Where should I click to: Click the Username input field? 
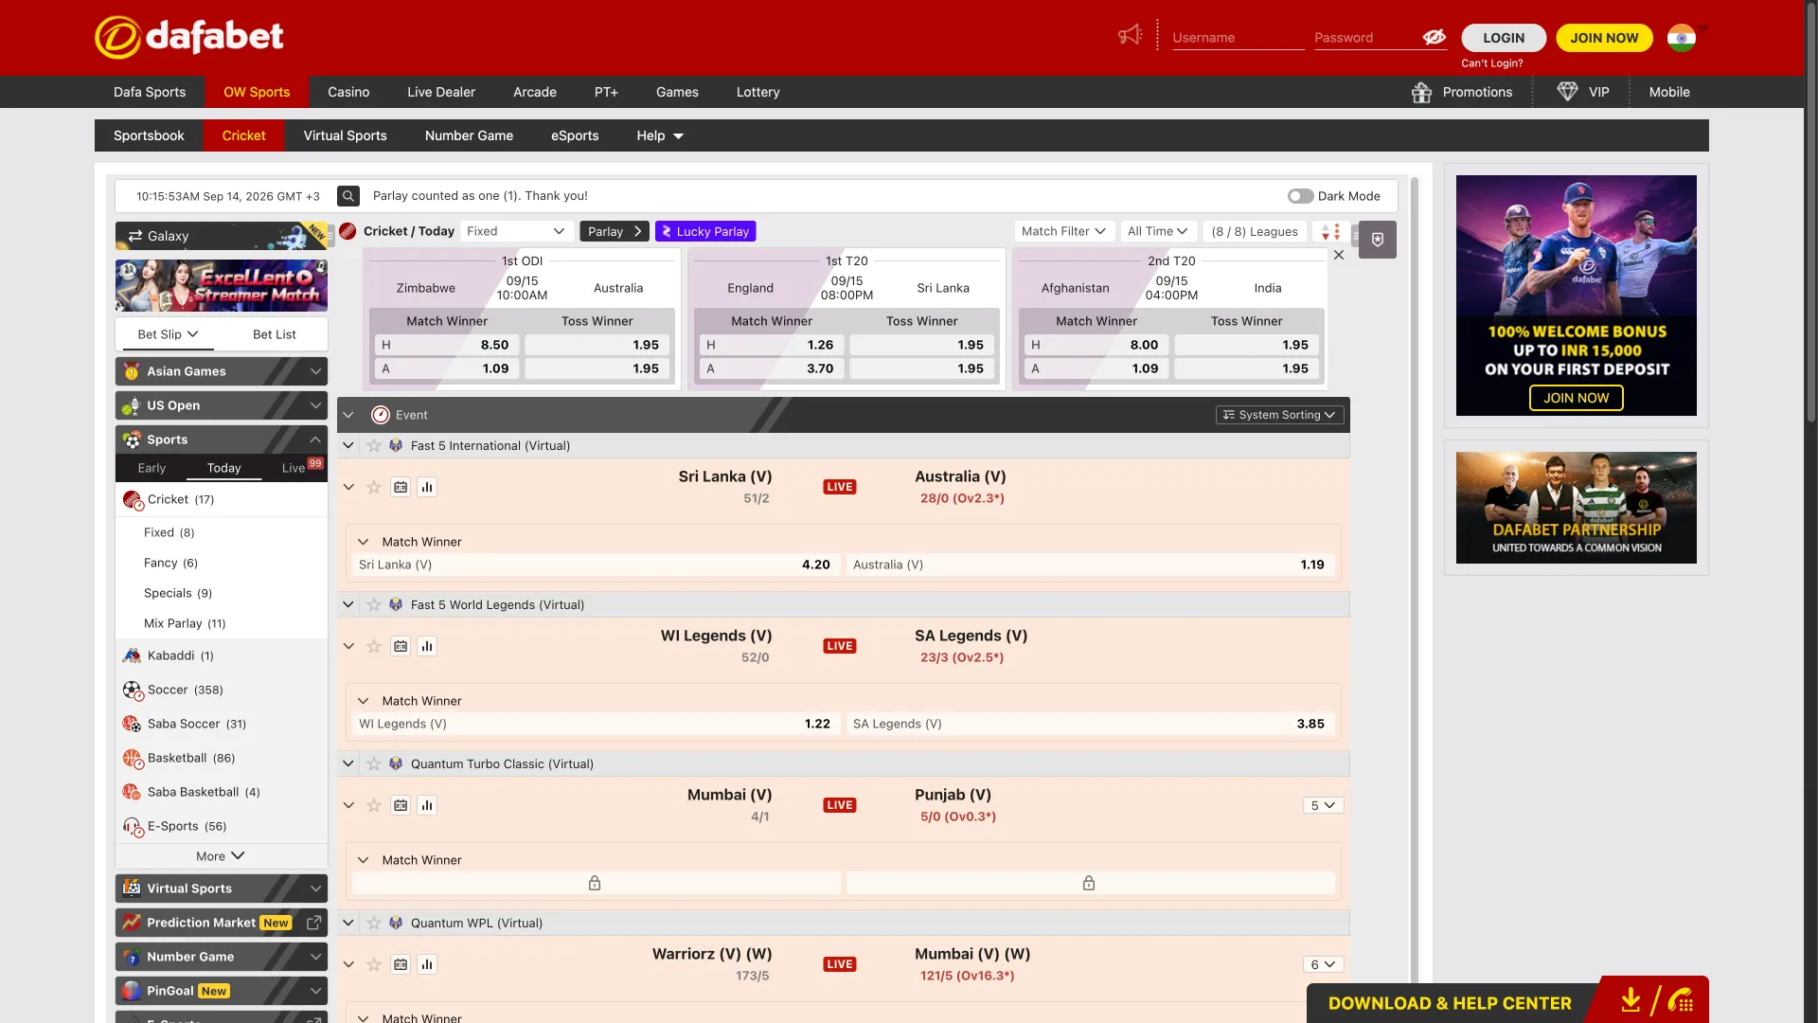click(x=1239, y=38)
